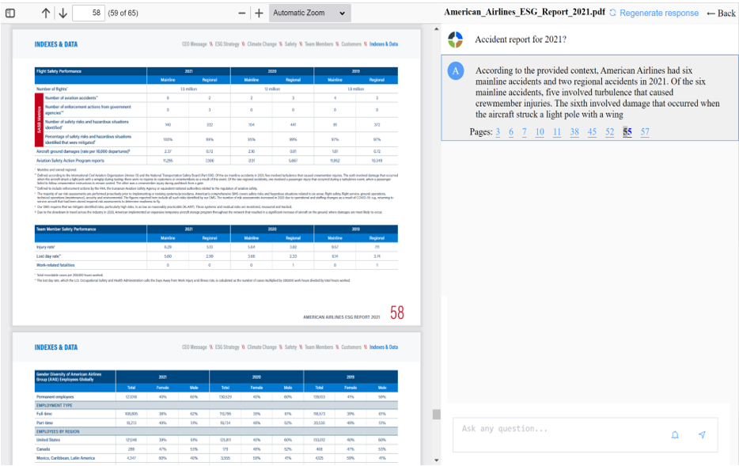Click 'Customers' in page 58 header

pos(351,44)
